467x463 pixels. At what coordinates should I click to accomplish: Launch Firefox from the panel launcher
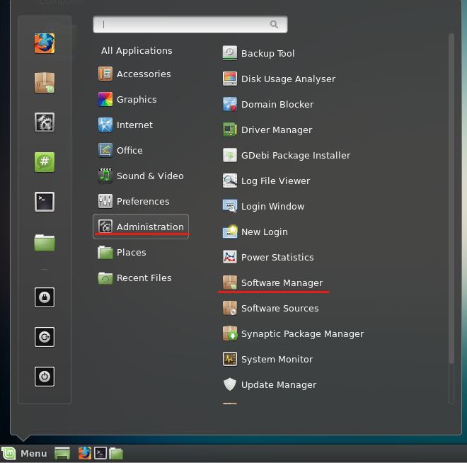(85, 454)
